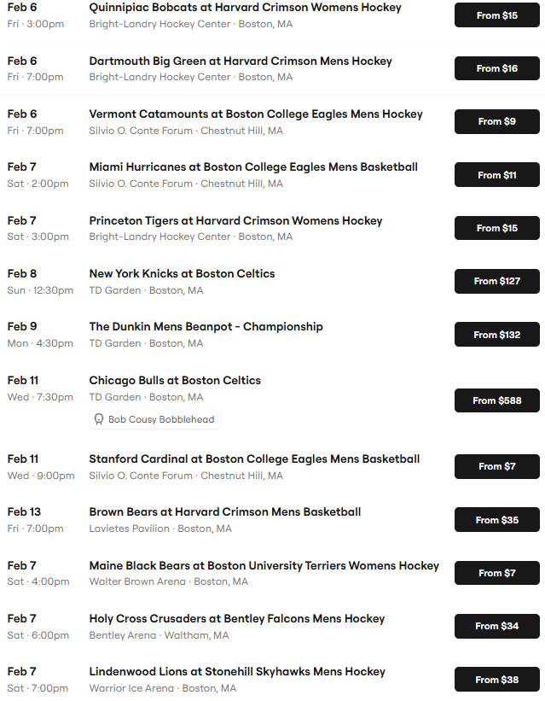Open Vermont Catamounts at Boston College event
The image size is (545, 701).
coord(256,114)
